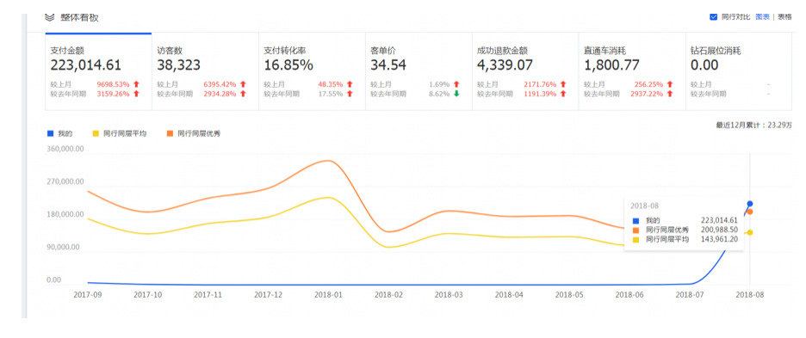Image resolution: width=806 pixels, height=338 pixels.
Task: Click the 16.85% conversion rate value
Action: (288, 65)
